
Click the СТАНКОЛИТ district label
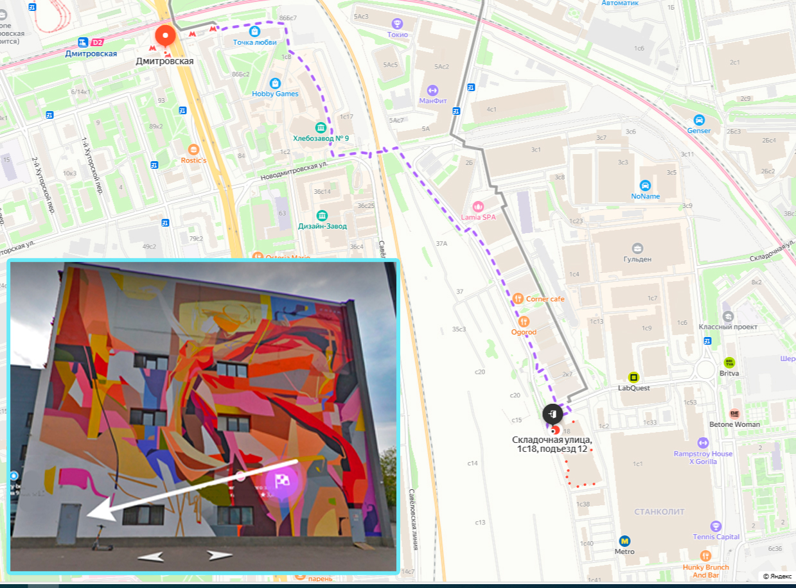tap(659, 512)
